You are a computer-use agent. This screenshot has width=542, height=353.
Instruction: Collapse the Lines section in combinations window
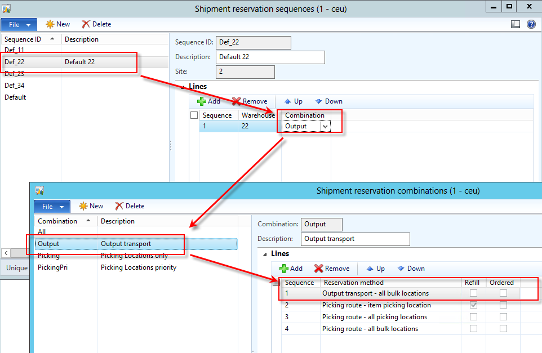[266, 254]
